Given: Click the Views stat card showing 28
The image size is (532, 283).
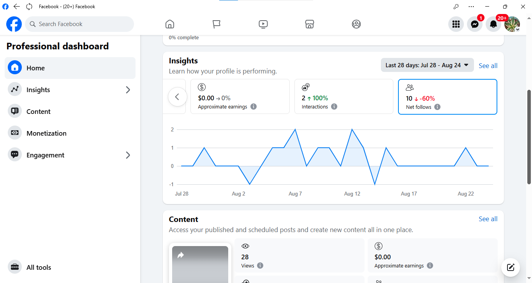Looking at the screenshot, I should coord(299,255).
